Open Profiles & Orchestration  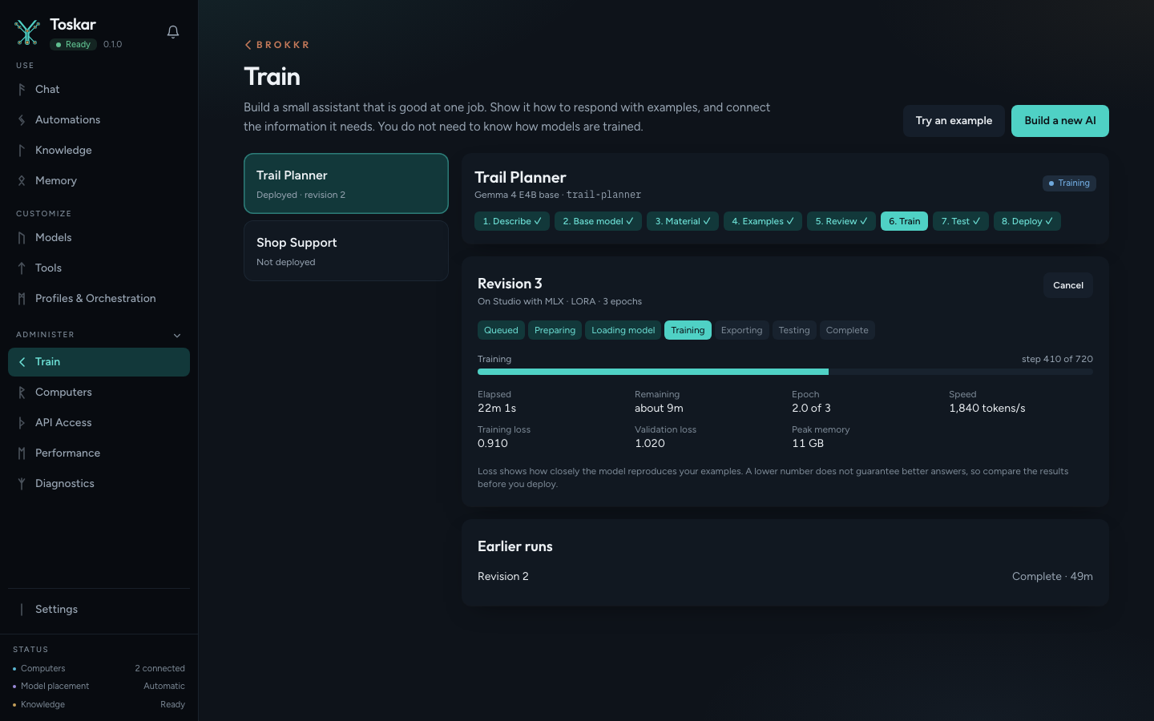click(99, 299)
